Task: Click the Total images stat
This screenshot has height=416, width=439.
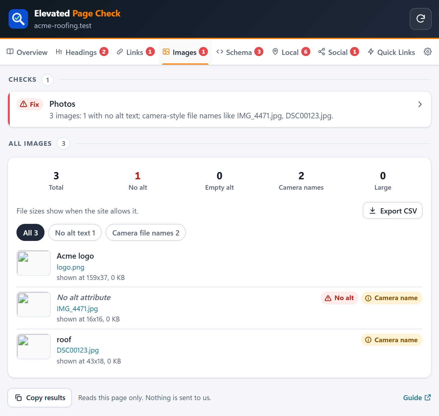Action: click(x=56, y=181)
